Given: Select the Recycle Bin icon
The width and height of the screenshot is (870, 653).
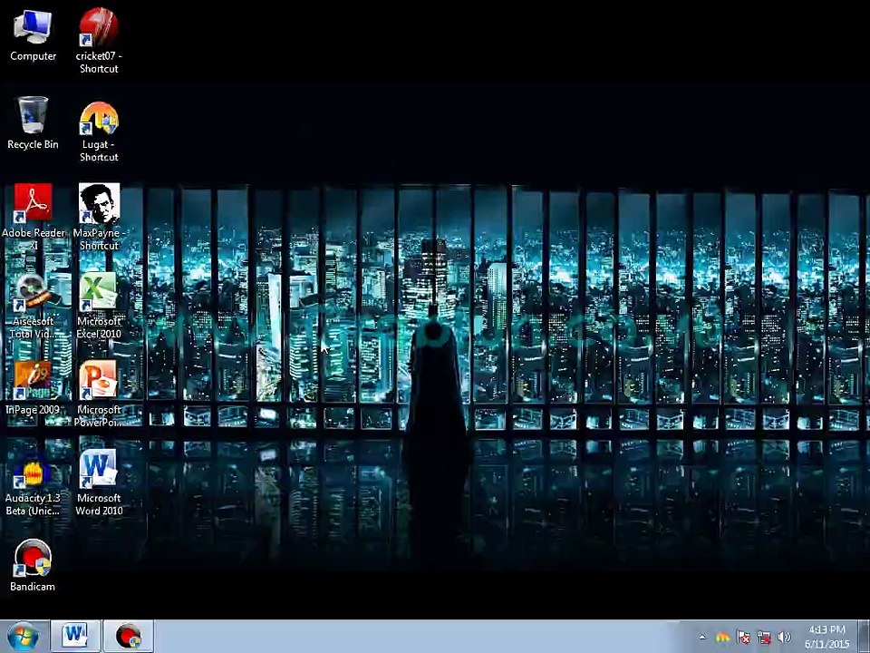Looking at the screenshot, I should tap(33, 122).
